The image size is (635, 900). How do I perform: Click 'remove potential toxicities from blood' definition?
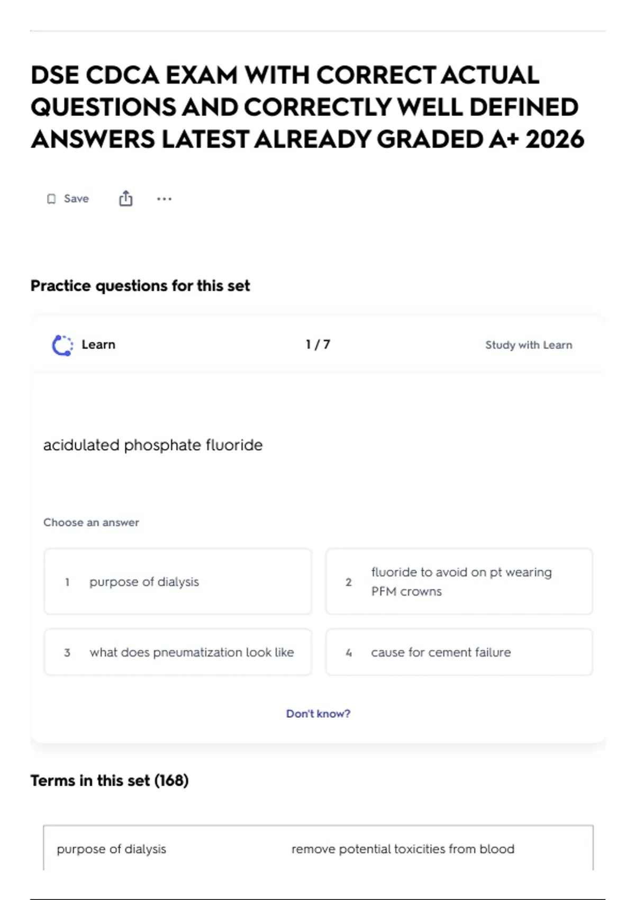403,849
